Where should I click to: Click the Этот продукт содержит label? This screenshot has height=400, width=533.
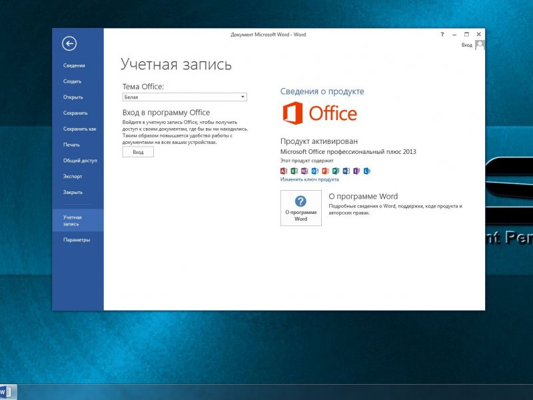pyautogui.click(x=307, y=161)
